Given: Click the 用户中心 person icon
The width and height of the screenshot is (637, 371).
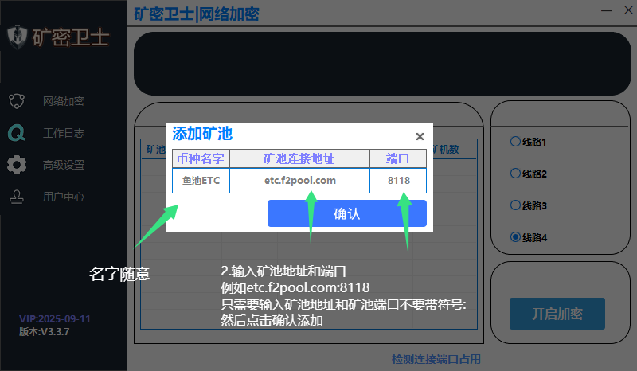Looking at the screenshot, I should pos(16,197).
